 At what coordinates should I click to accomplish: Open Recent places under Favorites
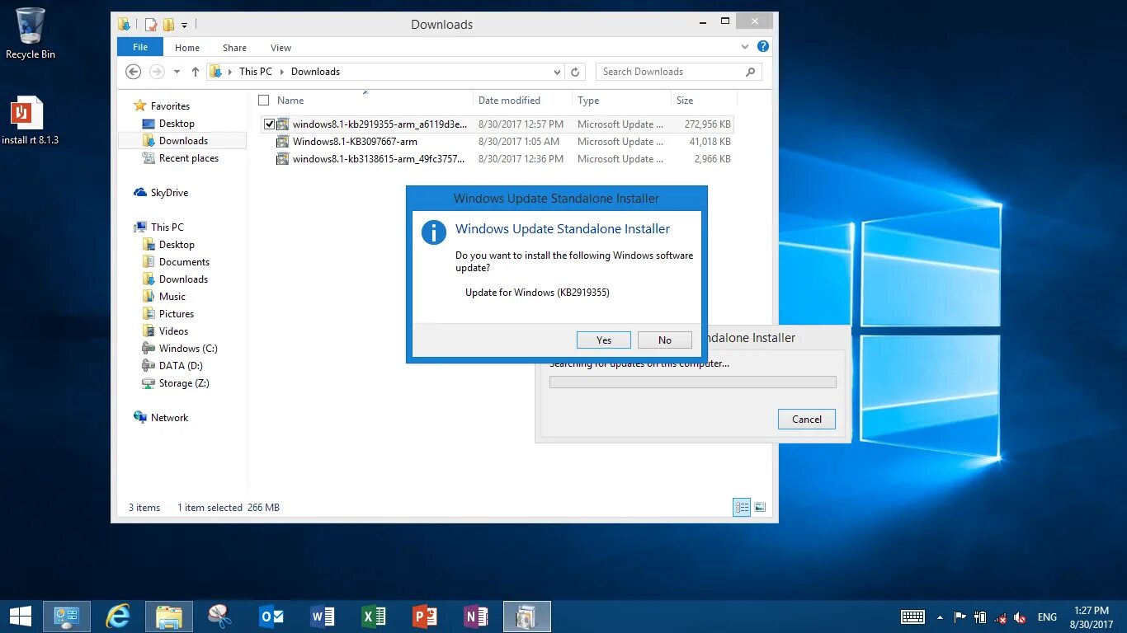[189, 158]
